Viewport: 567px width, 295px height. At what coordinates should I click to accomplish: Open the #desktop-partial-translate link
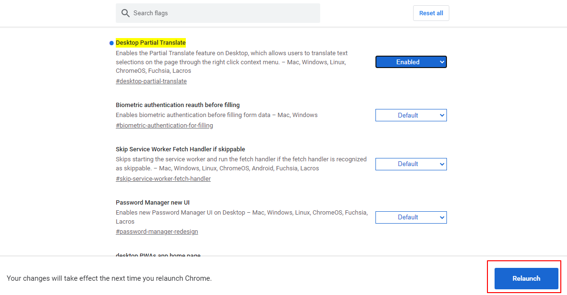click(151, 81)
